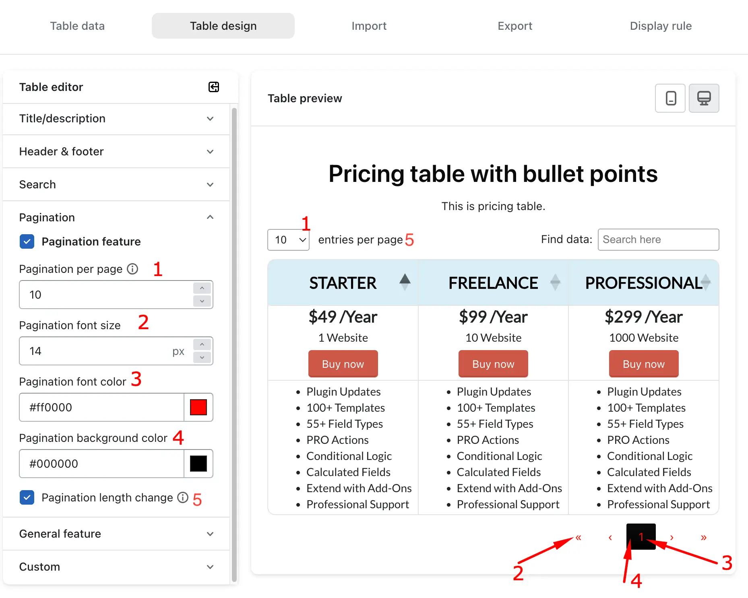Viewport: 748px width, 598px height.
Task: Click Buy now under STARTER plan
Action: (343, 364)
